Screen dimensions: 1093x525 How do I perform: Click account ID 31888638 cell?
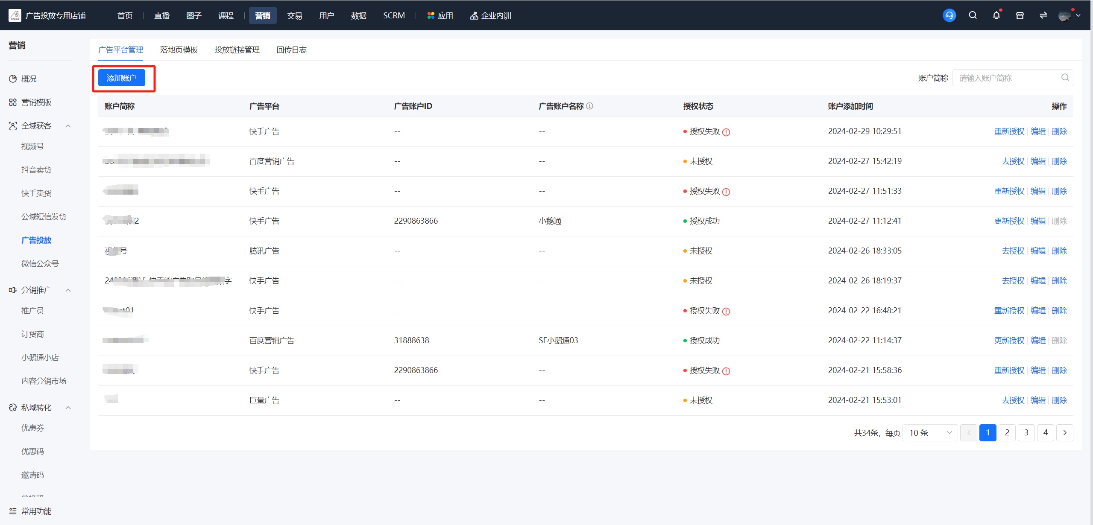[x=412, y=340]
